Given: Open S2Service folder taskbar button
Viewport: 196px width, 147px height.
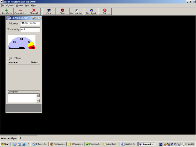Looking at the screenshot, I should pyautogui.click(x=76, y=144).
